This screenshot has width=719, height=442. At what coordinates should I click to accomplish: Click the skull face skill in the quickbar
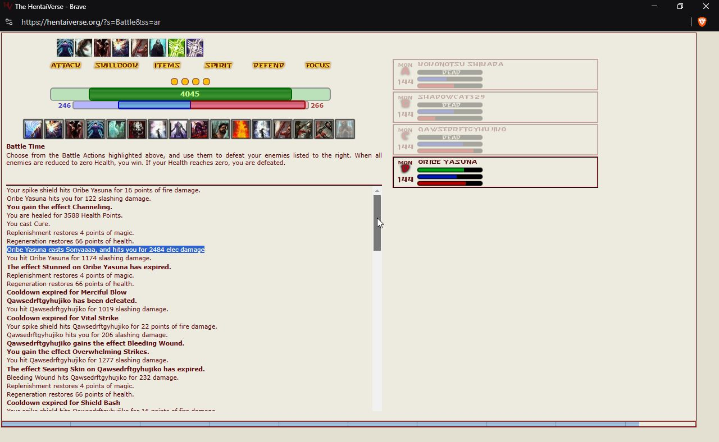[x=137, y=129]
